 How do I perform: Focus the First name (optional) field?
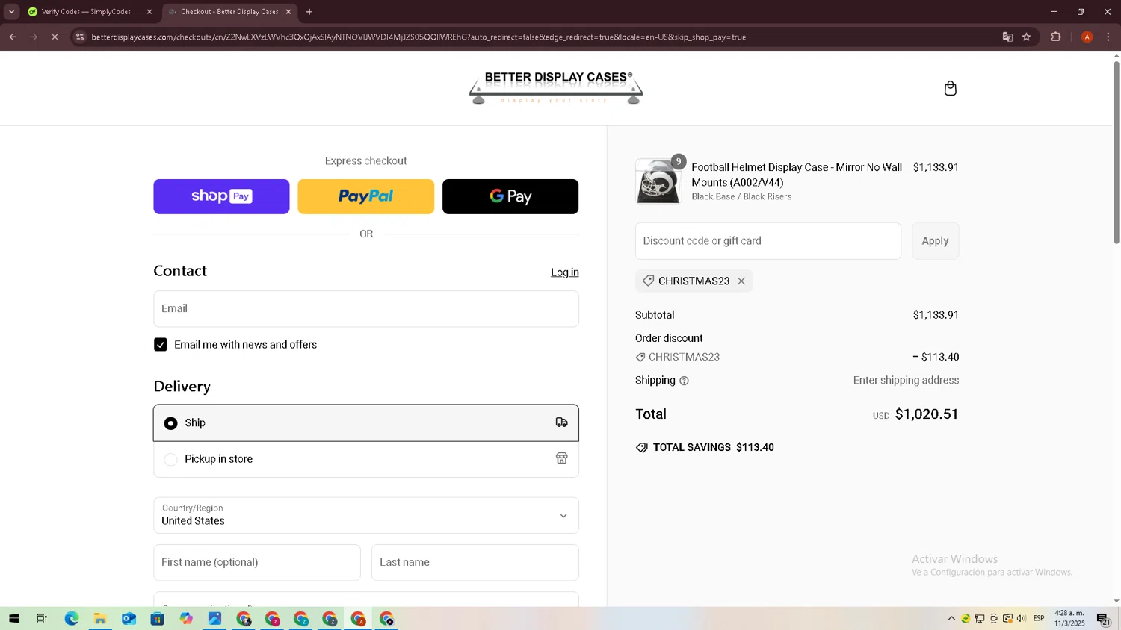[x=257, y=562]
